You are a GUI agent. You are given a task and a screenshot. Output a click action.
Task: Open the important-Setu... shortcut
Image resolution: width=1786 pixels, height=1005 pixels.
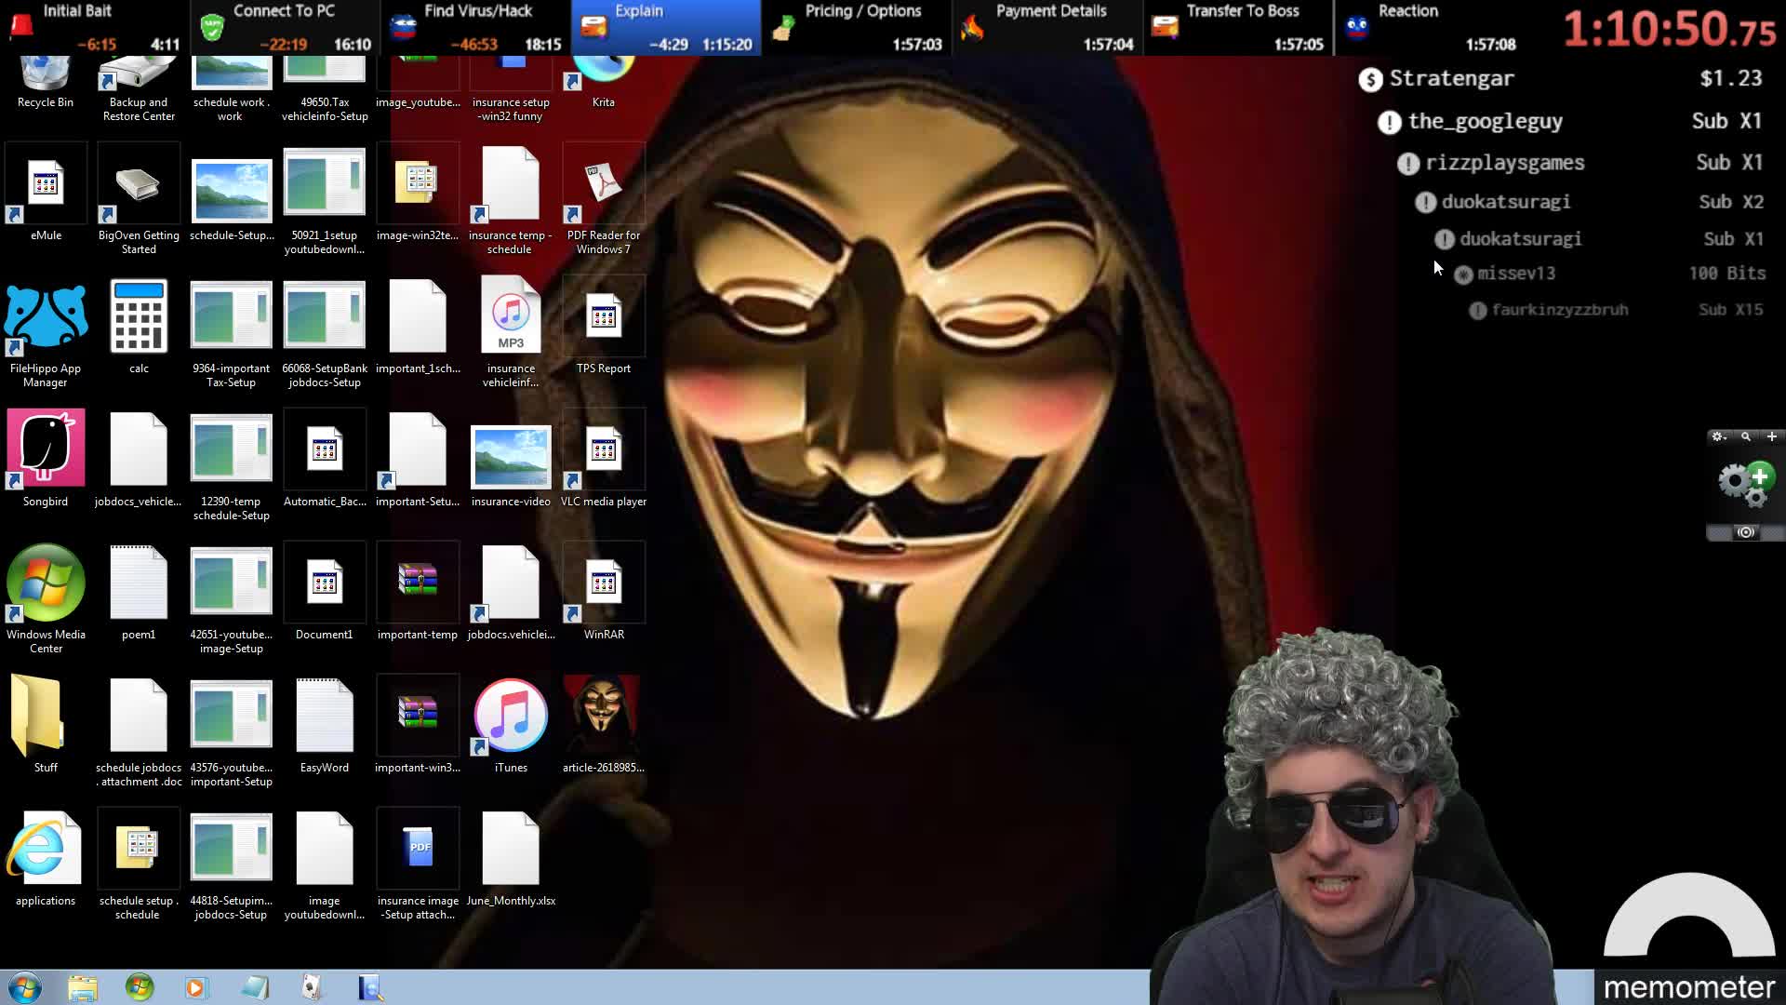(418, 449)
